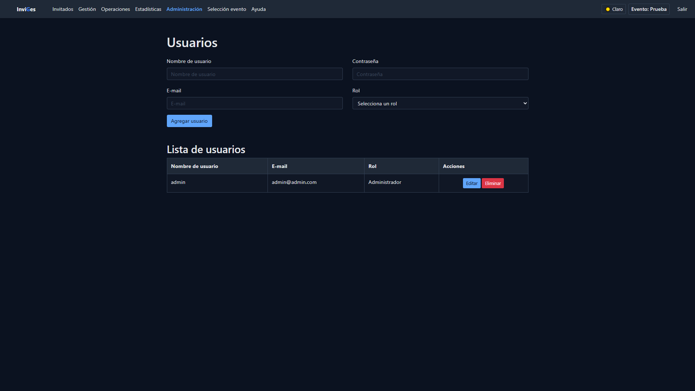
Task: Focus the Contraseña password field
Action: pyautogui.click(x=440, y=74)
